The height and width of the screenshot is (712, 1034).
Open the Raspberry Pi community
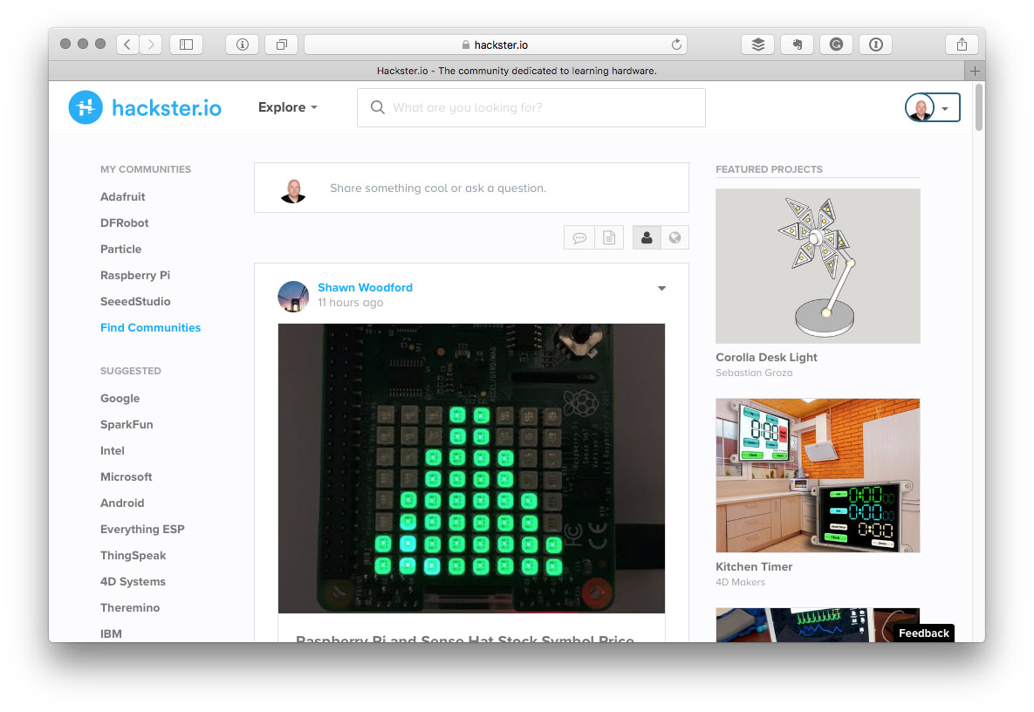coord(135,275)
